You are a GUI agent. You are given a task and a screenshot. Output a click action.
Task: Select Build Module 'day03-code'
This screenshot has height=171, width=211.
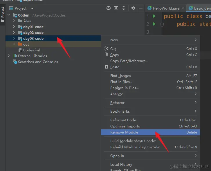coord(150,141)
